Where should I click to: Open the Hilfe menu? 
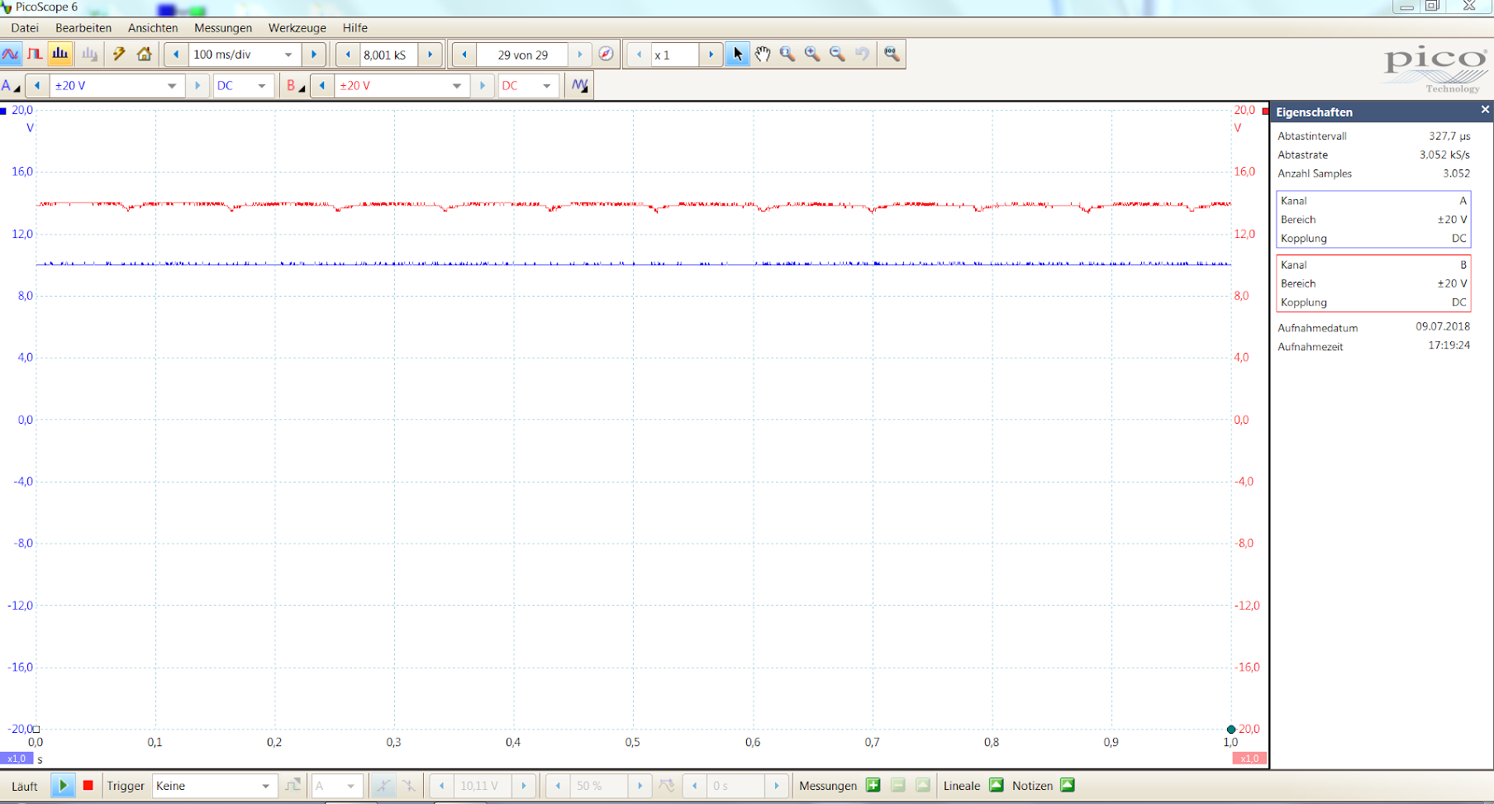(x=355, y=28)
